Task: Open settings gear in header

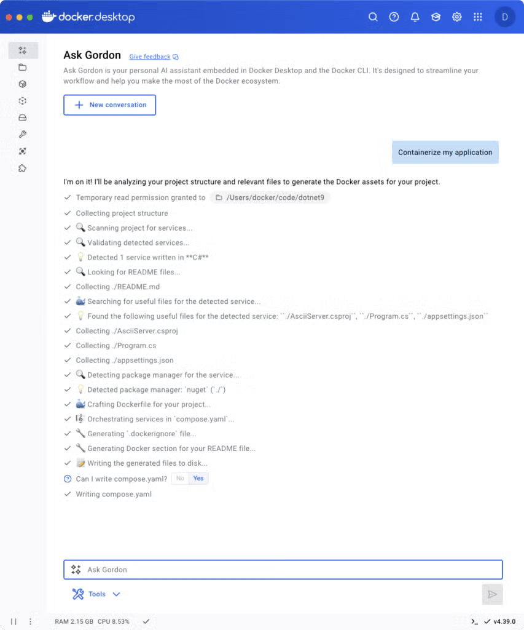Action: click(456, 17)
